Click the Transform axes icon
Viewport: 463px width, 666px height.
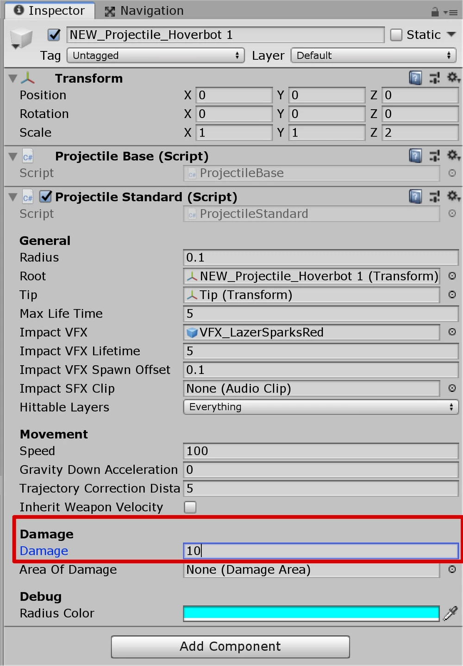point(28,78)
